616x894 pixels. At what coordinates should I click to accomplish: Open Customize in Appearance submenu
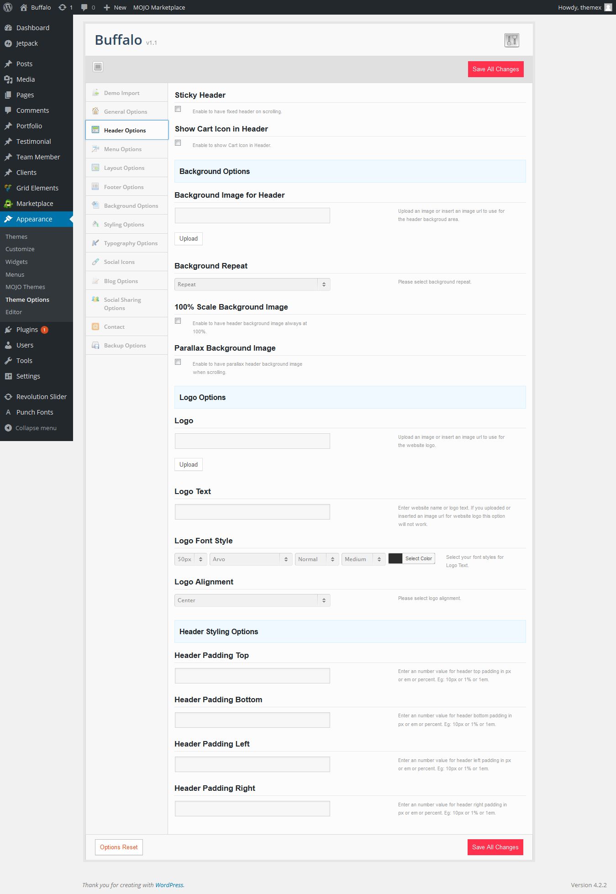click(20, 249)
